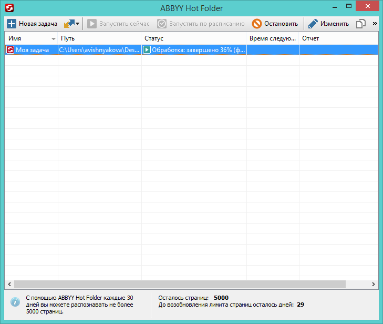Stop the task with Остановить
383x324 pixels.
point(275,24)
